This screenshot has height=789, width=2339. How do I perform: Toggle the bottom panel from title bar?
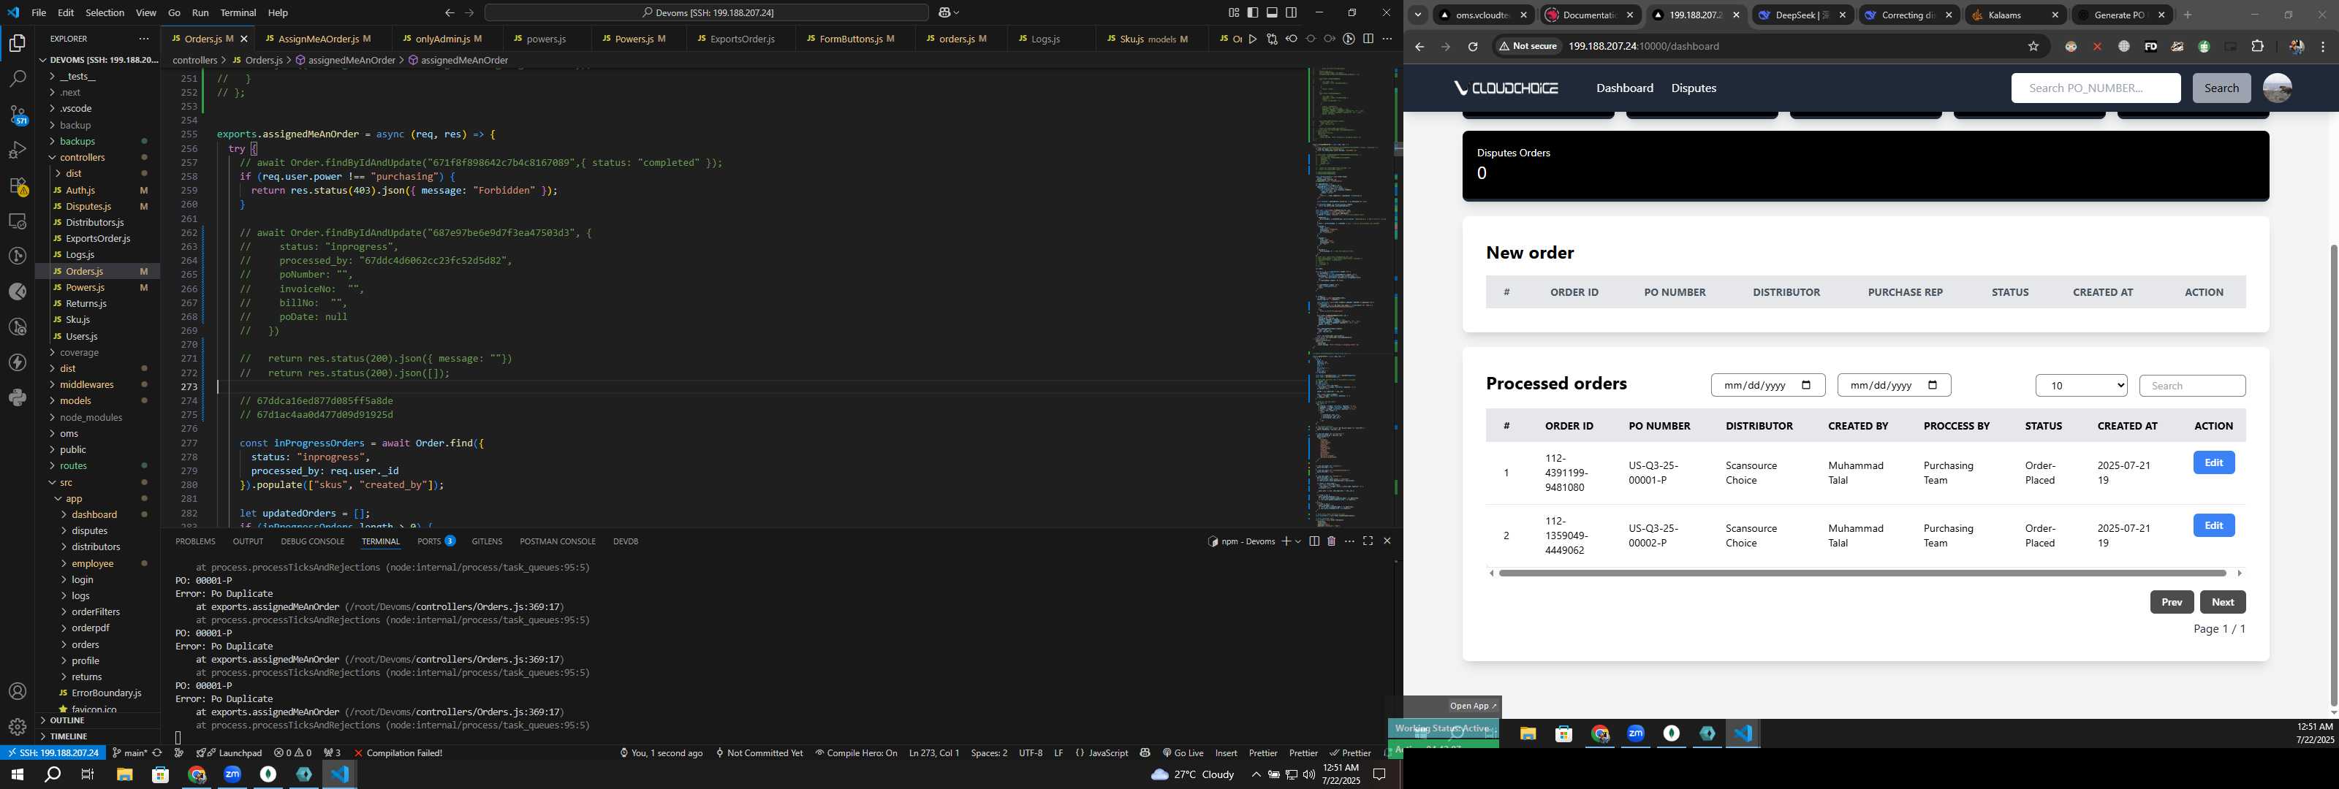point(1272,12)
